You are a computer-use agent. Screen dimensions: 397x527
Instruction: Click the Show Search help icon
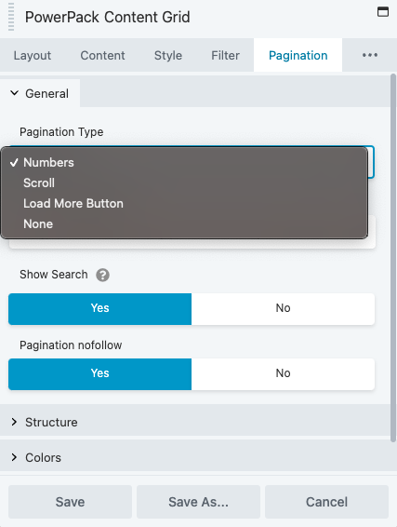102,275
